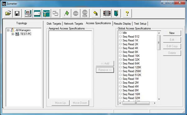This screenshot has height=115, width=187.
Task: Select Access Specifications tab
Action: [x=98, y=23]
